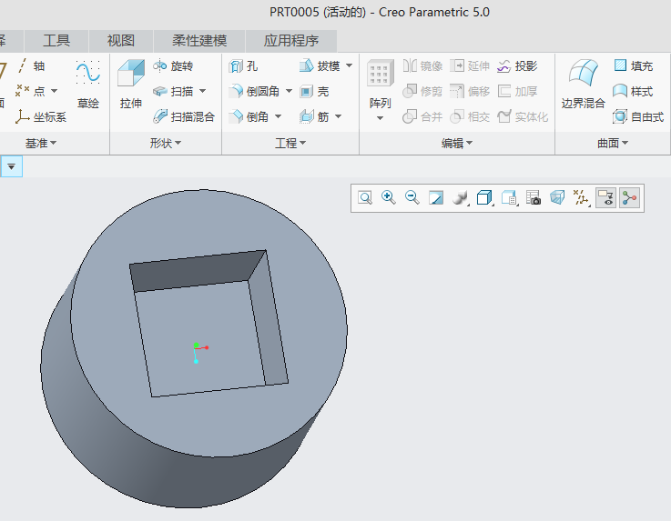Click the coordinate origin on the model
This screenshot has width=671, height=521.
click(197, 347)
